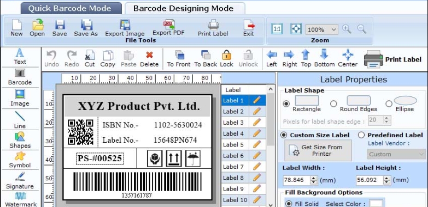Screen dimensions: 428x207
Task: Open the Select Color swatch
Action: point(376,204)
